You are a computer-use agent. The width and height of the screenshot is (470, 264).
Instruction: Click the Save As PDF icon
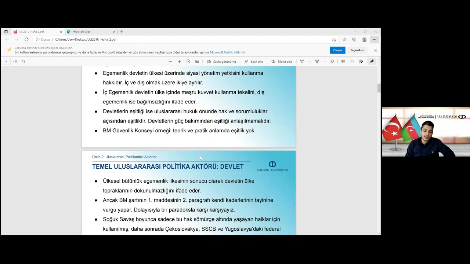(361, 62)
